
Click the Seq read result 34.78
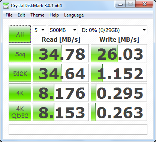click(61, 53)
